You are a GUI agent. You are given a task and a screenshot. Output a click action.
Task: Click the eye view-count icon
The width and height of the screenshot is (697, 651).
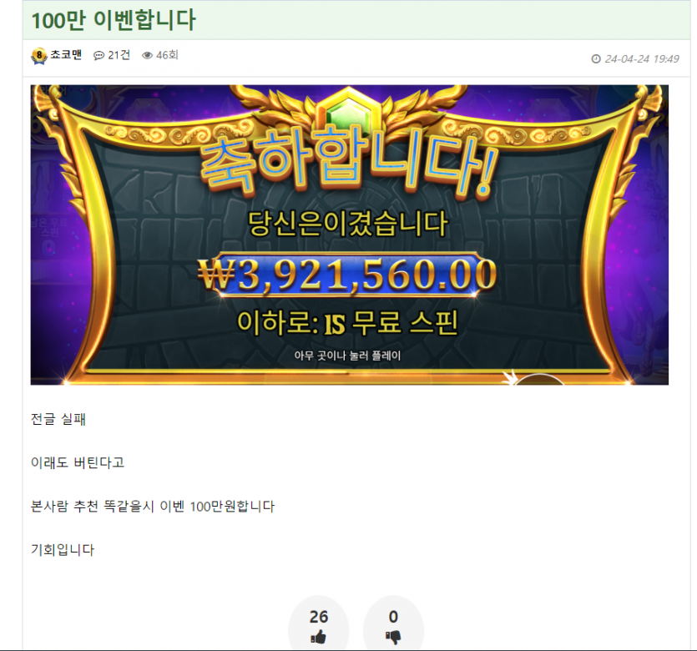point(147,56)
